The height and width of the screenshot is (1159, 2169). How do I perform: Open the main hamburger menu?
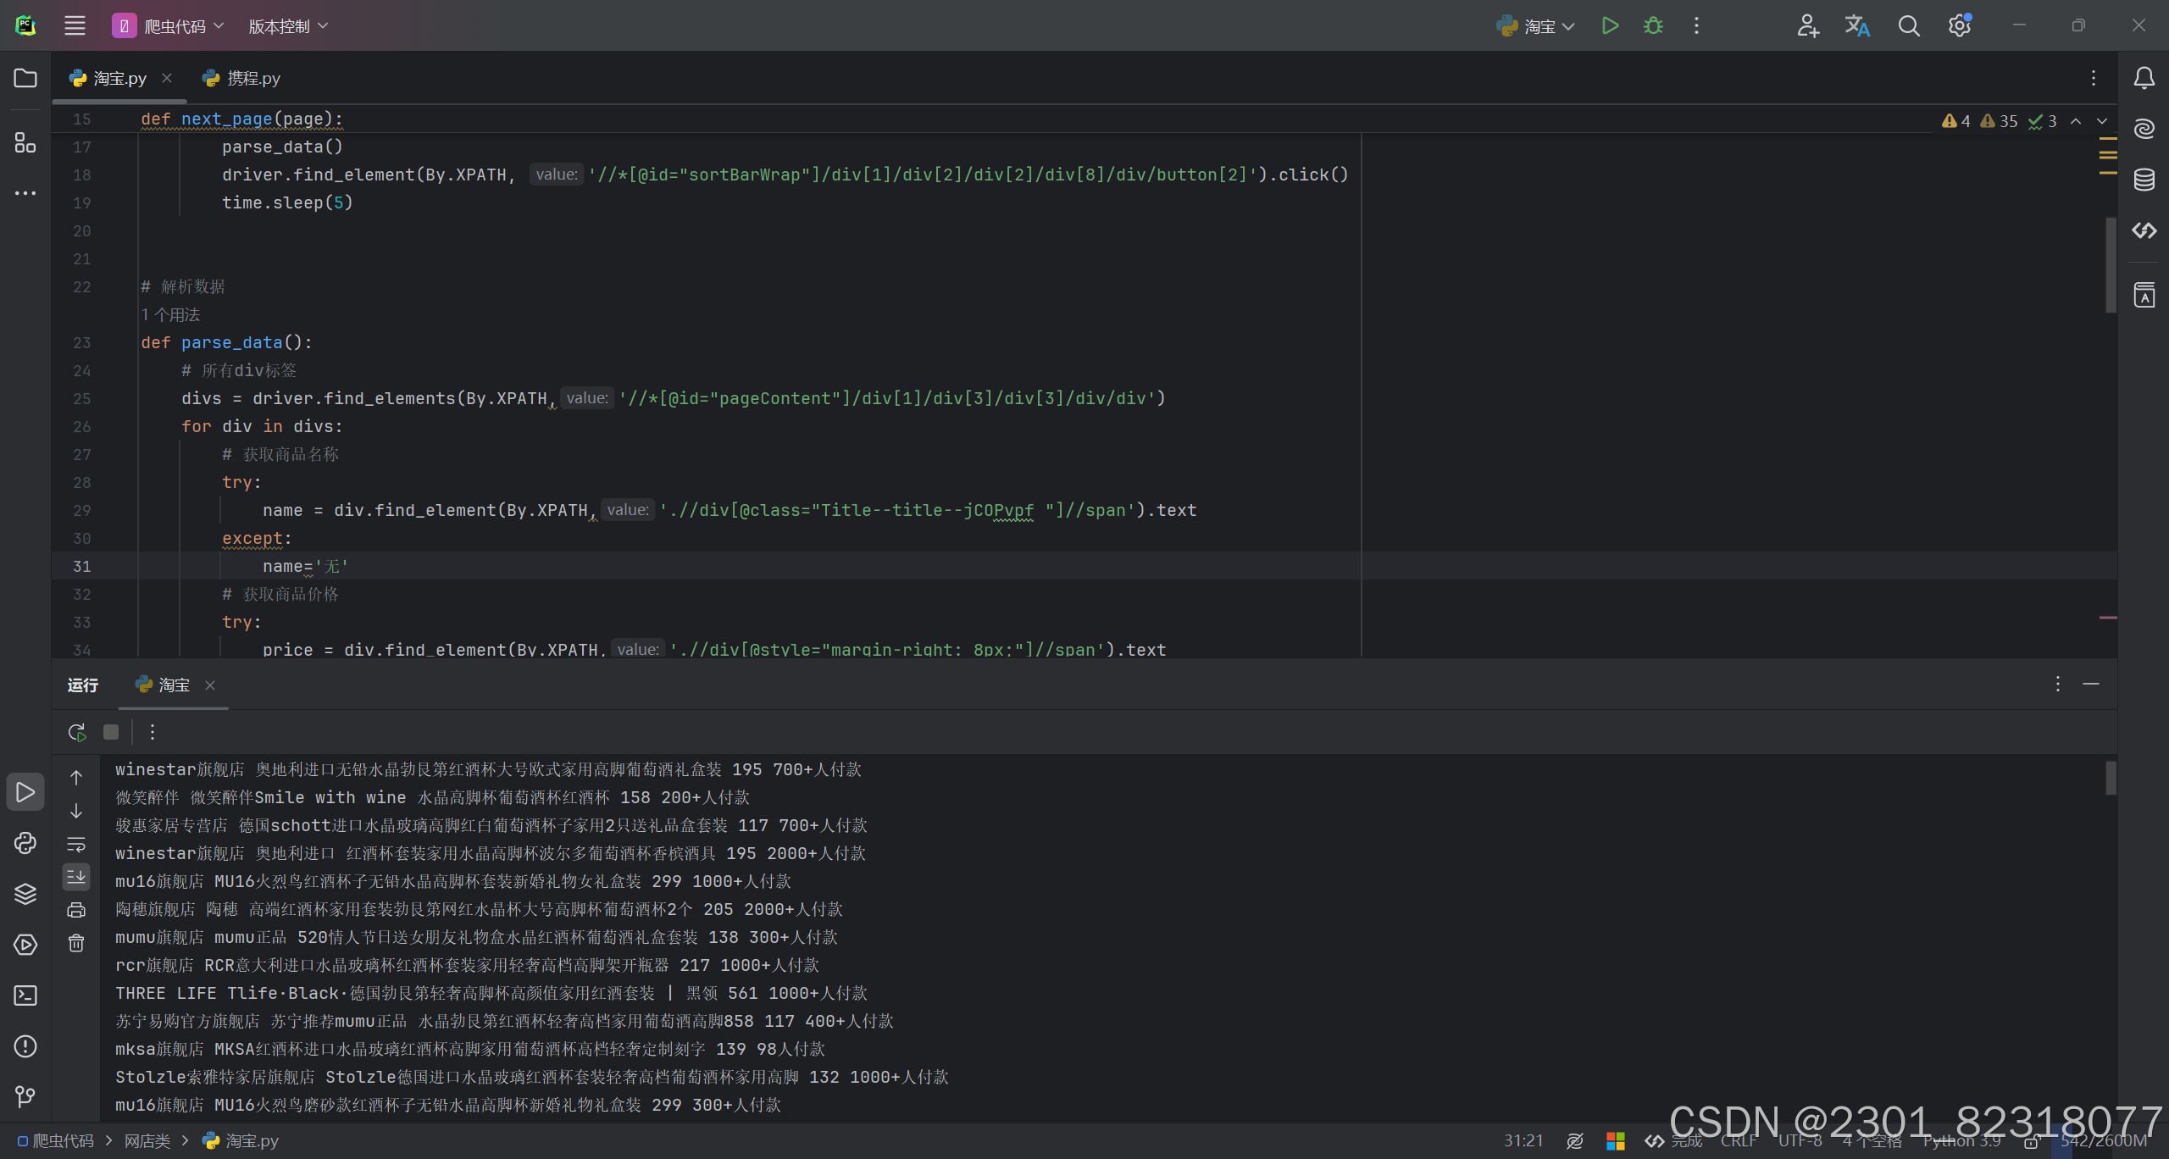point(75,25)
